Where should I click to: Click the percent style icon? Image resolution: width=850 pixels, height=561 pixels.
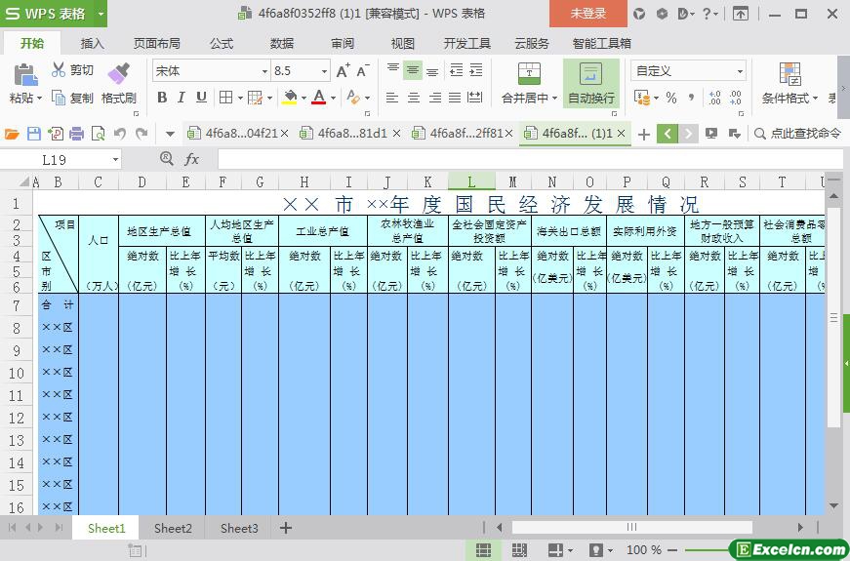coord(670,98)
